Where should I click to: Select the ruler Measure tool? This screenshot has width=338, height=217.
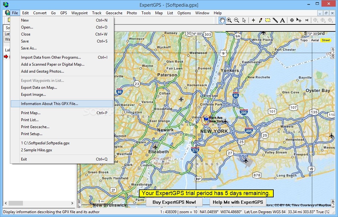275,20
